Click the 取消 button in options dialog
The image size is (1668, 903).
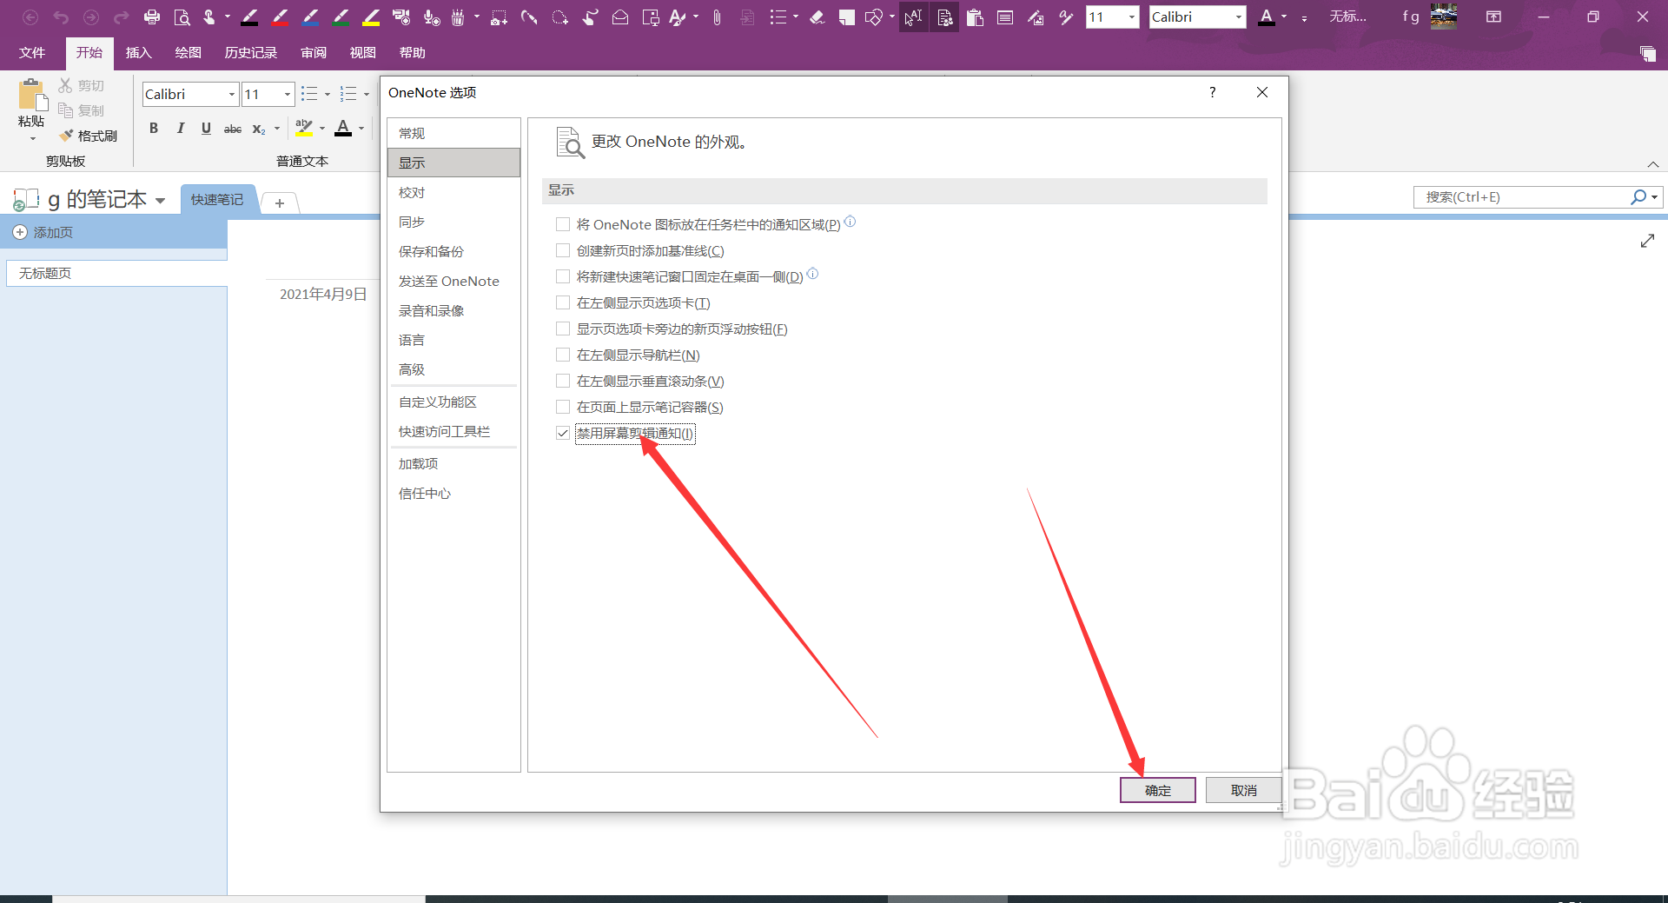coord(1244,790)
